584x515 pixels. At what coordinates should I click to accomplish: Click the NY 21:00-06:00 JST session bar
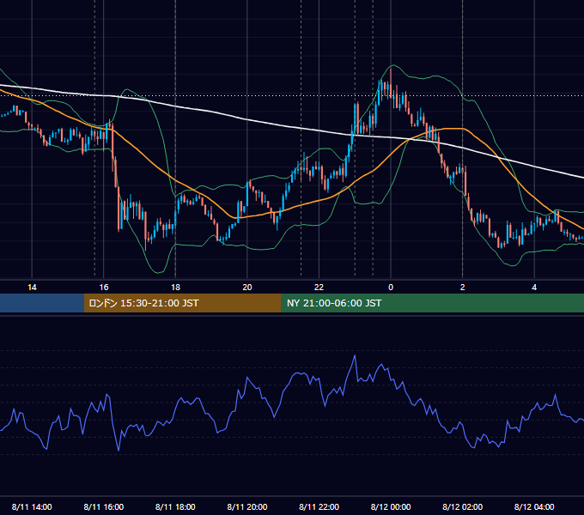432,303
